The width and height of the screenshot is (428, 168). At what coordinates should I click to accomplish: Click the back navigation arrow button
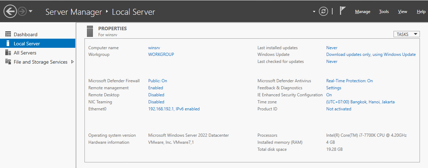[x=10, y=12]
